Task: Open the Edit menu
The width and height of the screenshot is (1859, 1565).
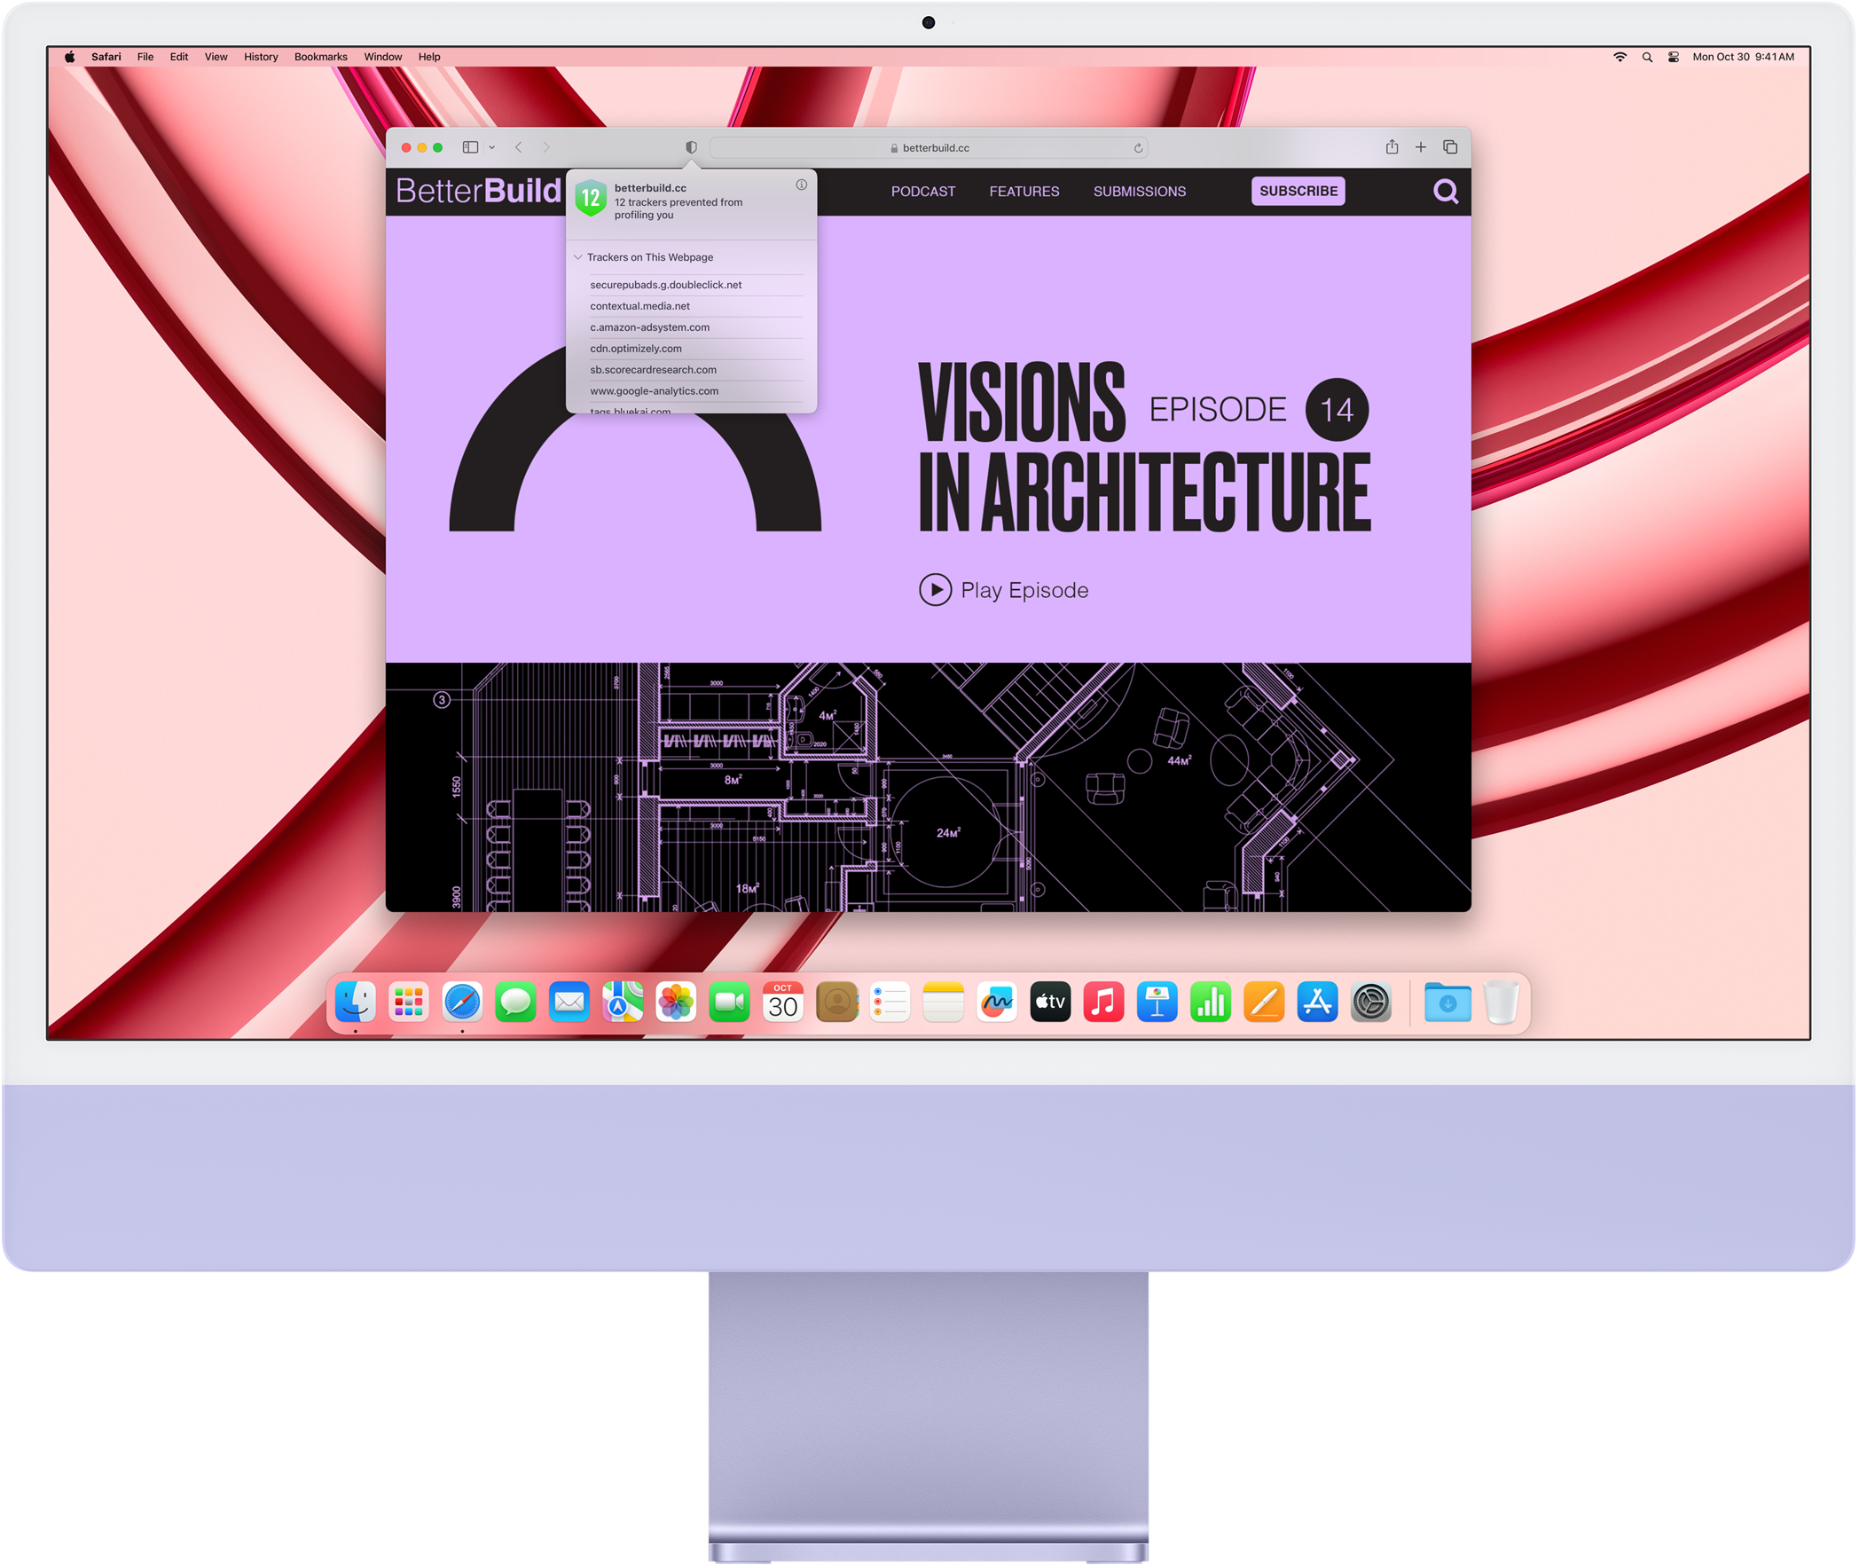Action: point(179,57)
